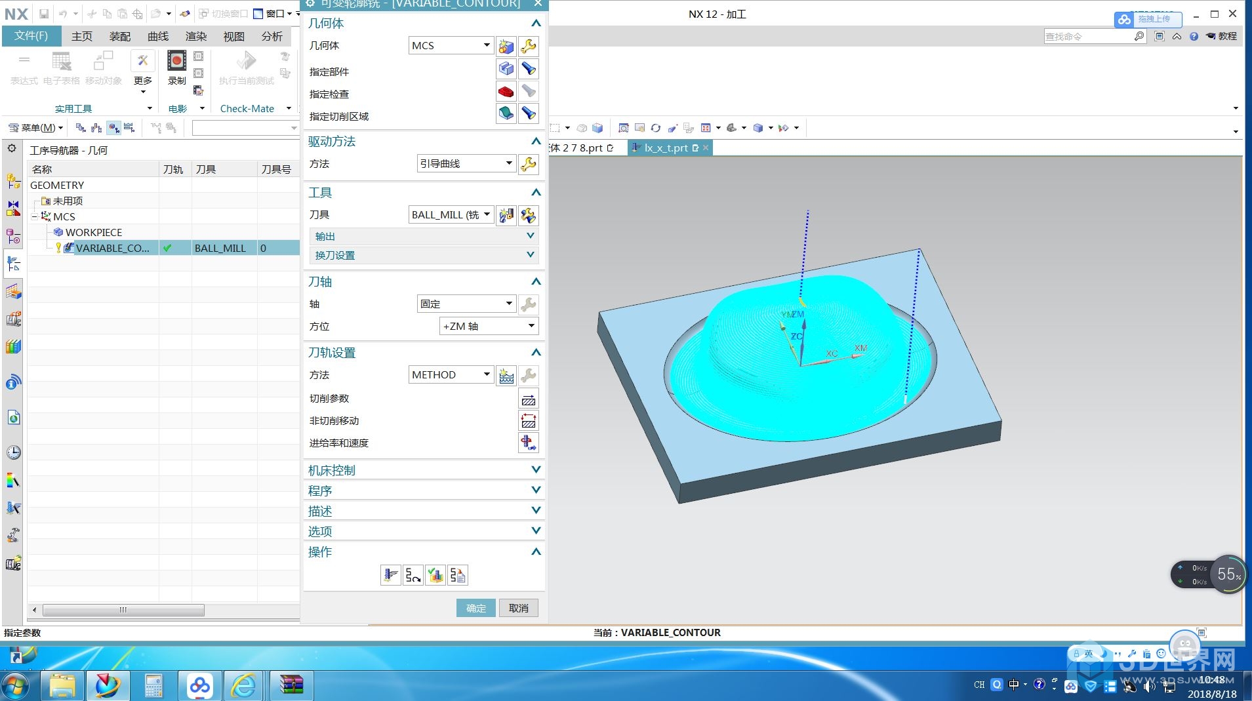This screenshot has height=701, width=1252.
Task: Click the 确定 confirm button
Action: [x=475, y=608]
